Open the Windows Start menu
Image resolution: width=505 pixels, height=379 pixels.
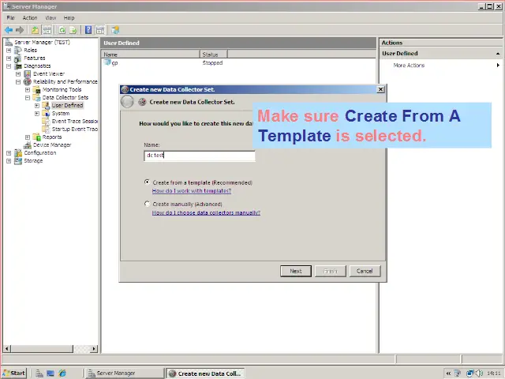14,373
